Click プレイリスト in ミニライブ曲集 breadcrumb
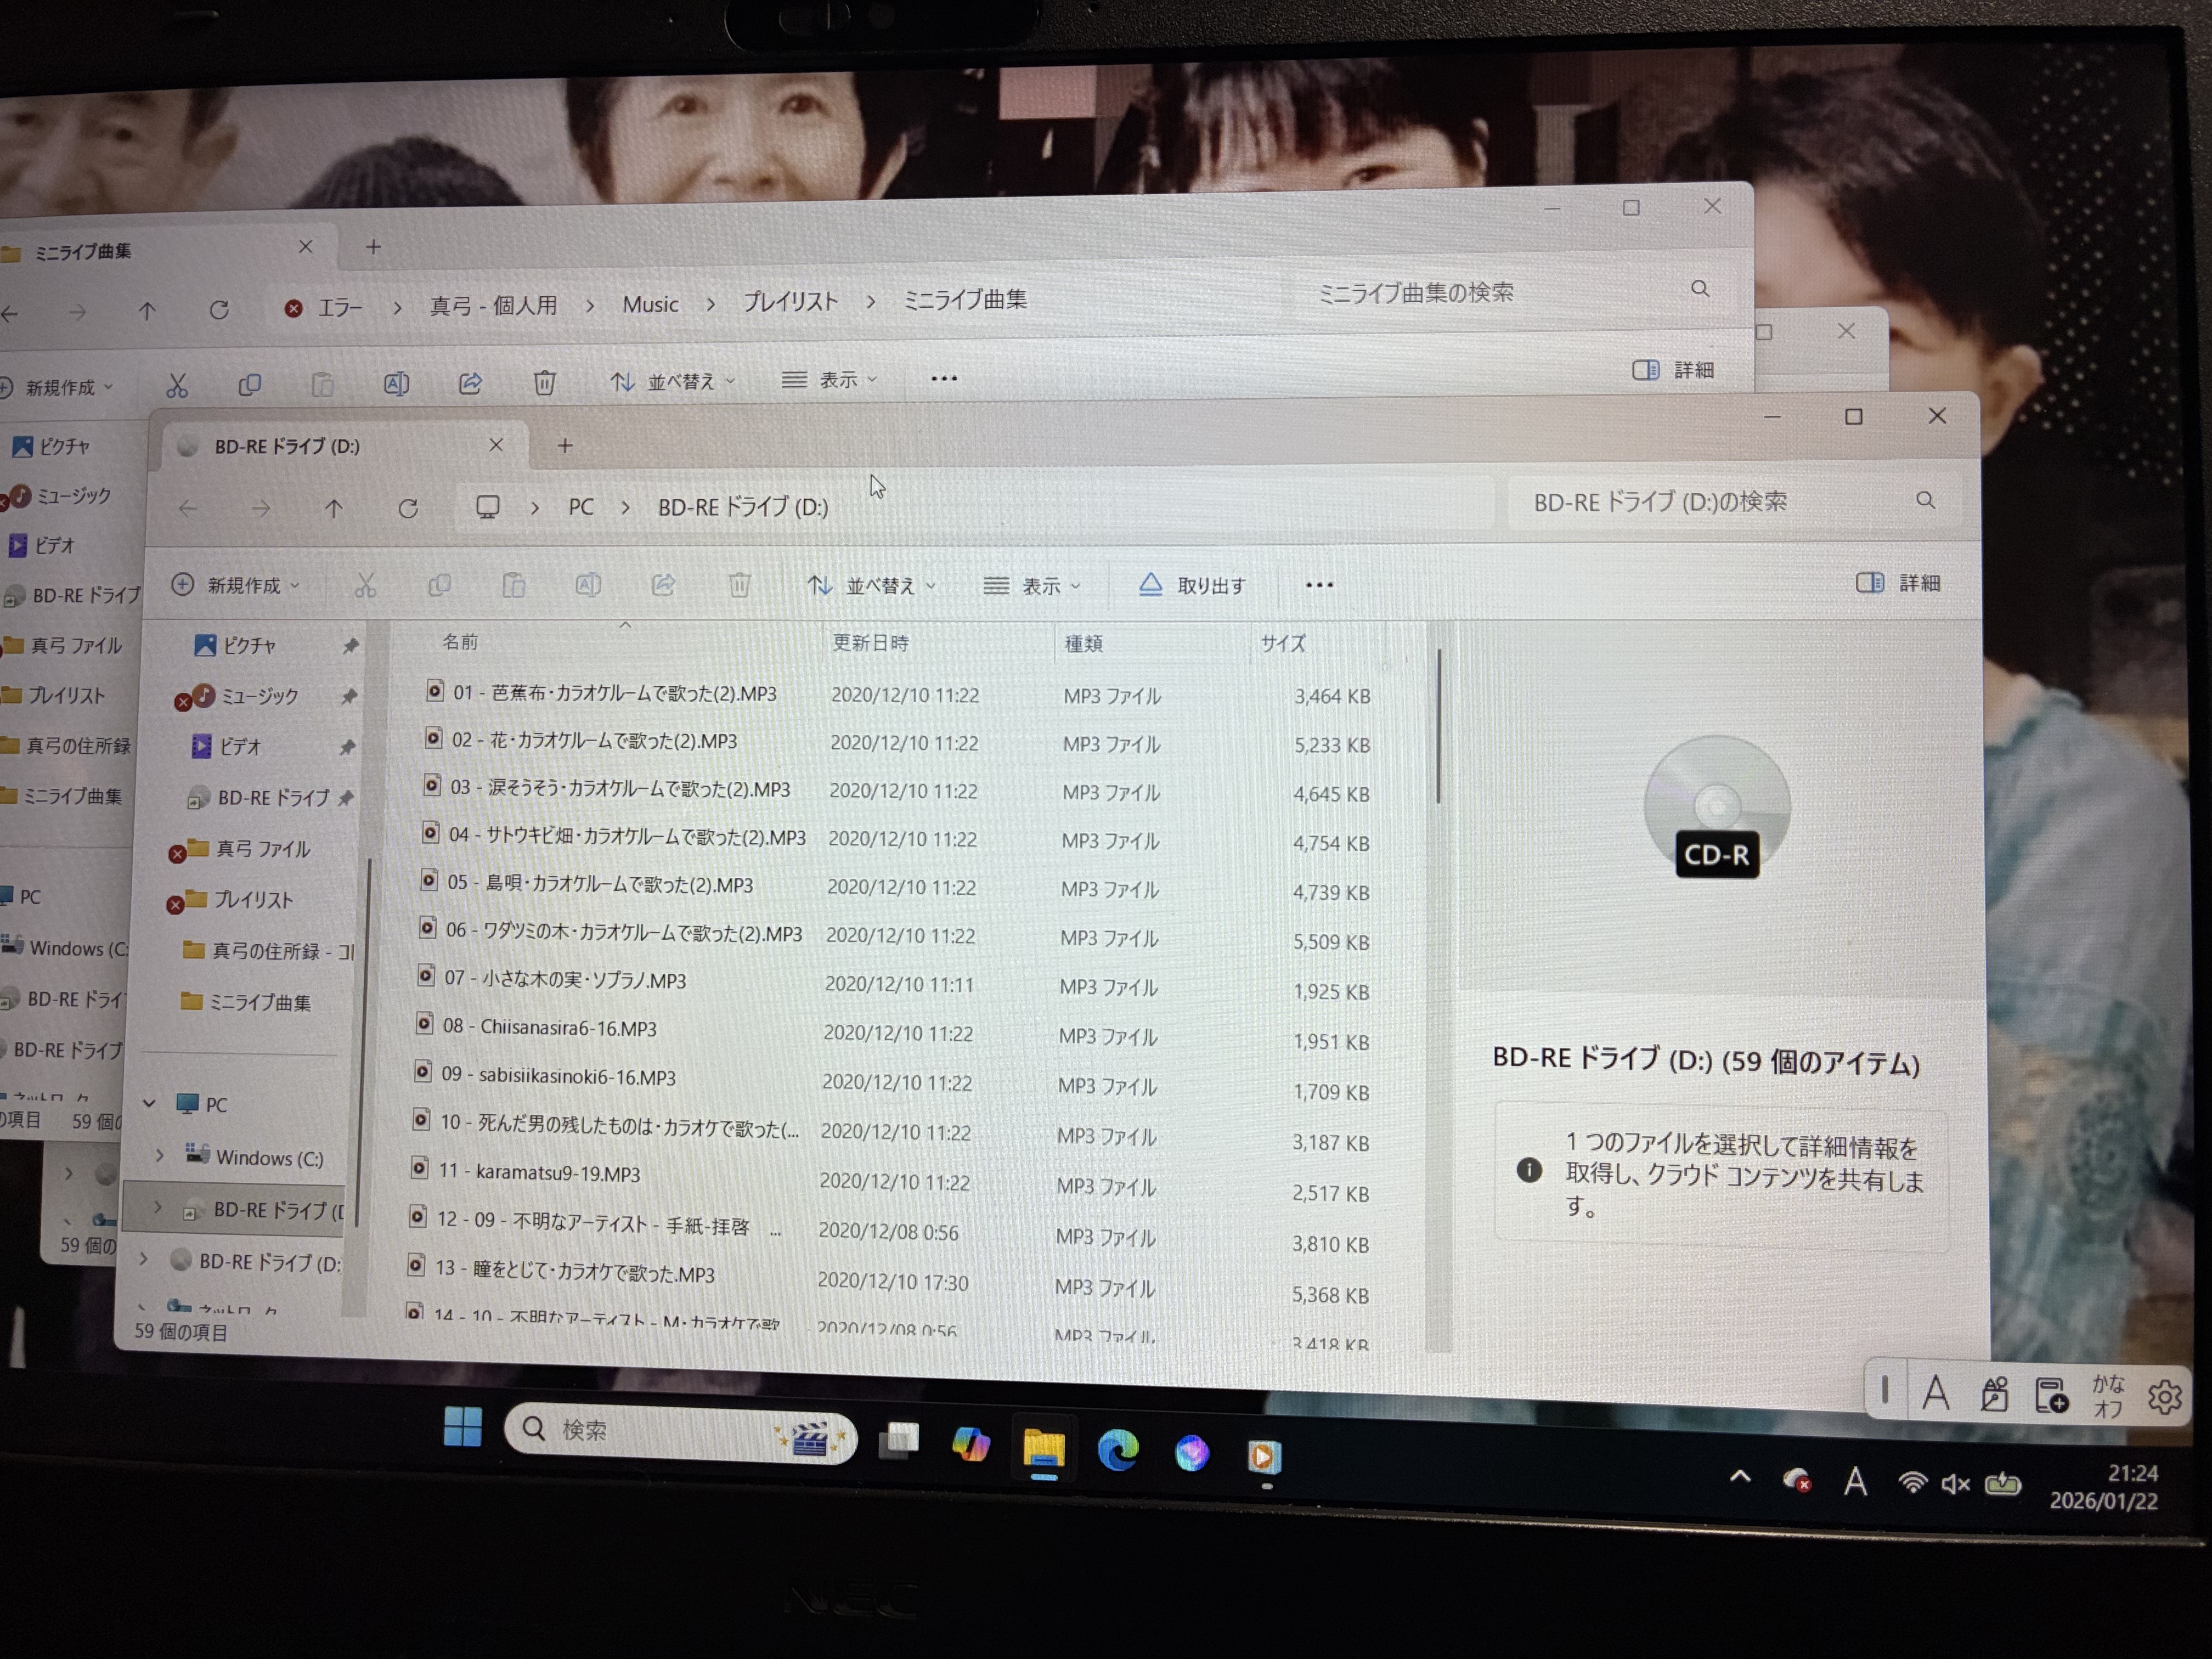This screenshot has height=1659, width=2212. [x=790, y=301]
